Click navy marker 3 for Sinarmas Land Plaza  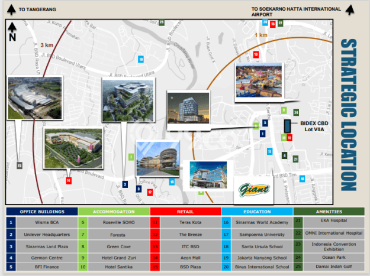[x=139, y=189]
